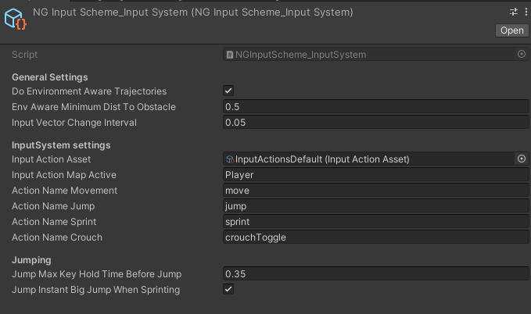Click the Env Aware Minimum Dist value field
The width and height of the screenshot is (531, 314).
pos(375,107)
